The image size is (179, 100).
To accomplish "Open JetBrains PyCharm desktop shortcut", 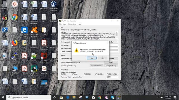I will point(34,71).
